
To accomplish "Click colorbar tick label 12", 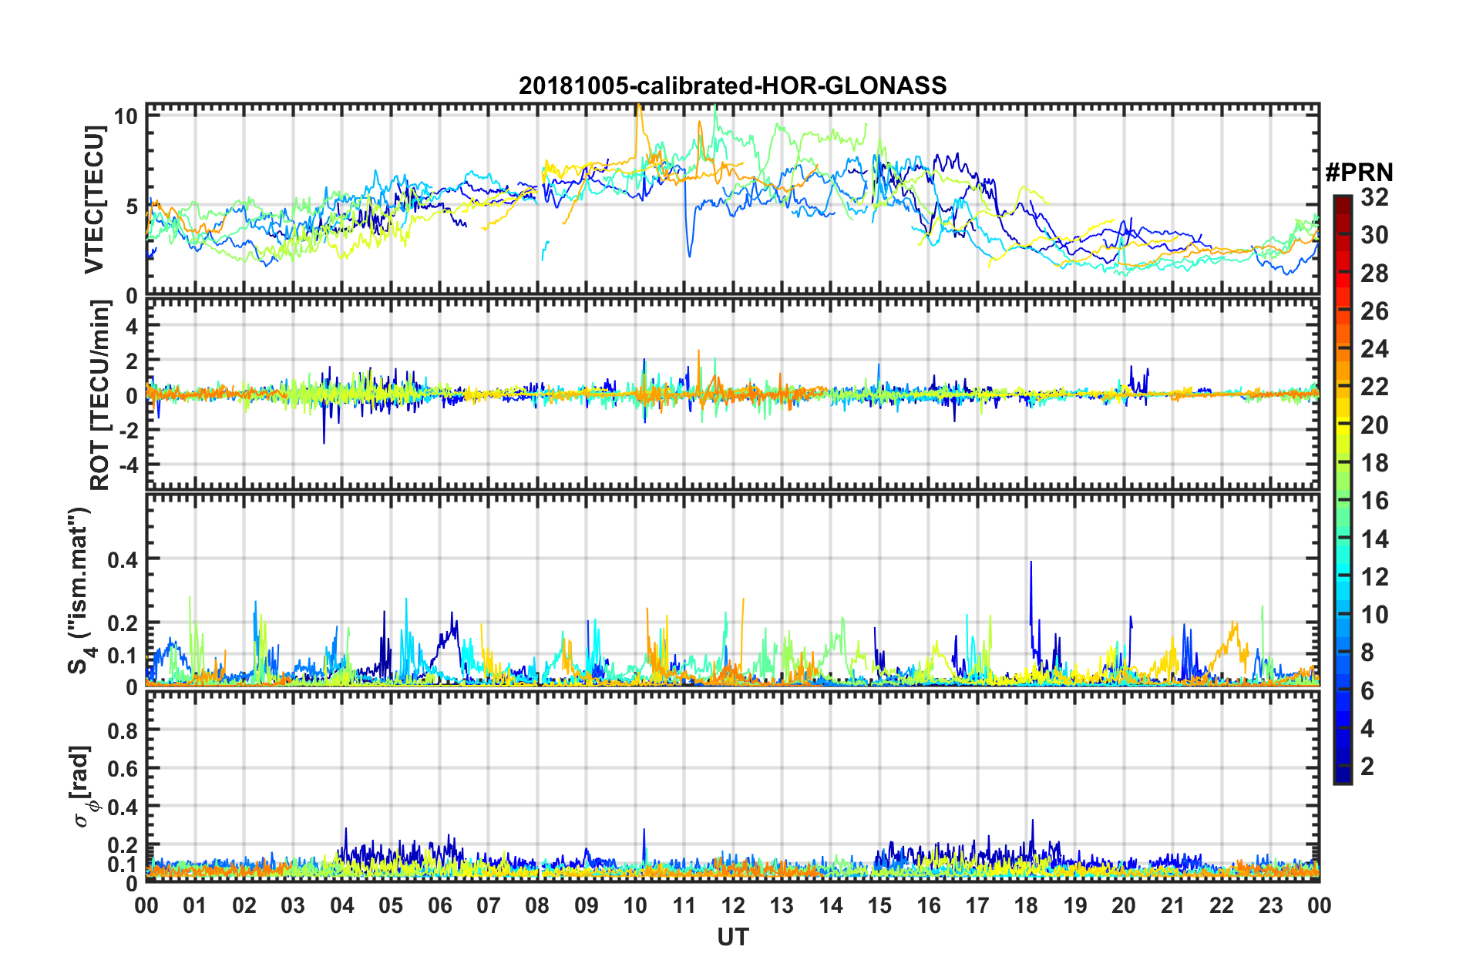I will tap(1374, 576).
